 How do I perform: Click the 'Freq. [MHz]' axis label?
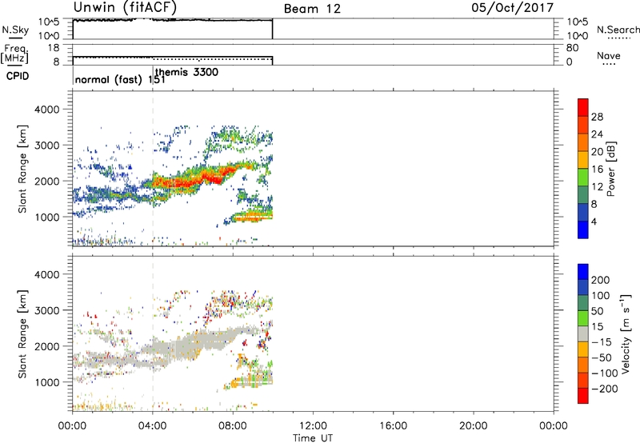click(14, 54)
